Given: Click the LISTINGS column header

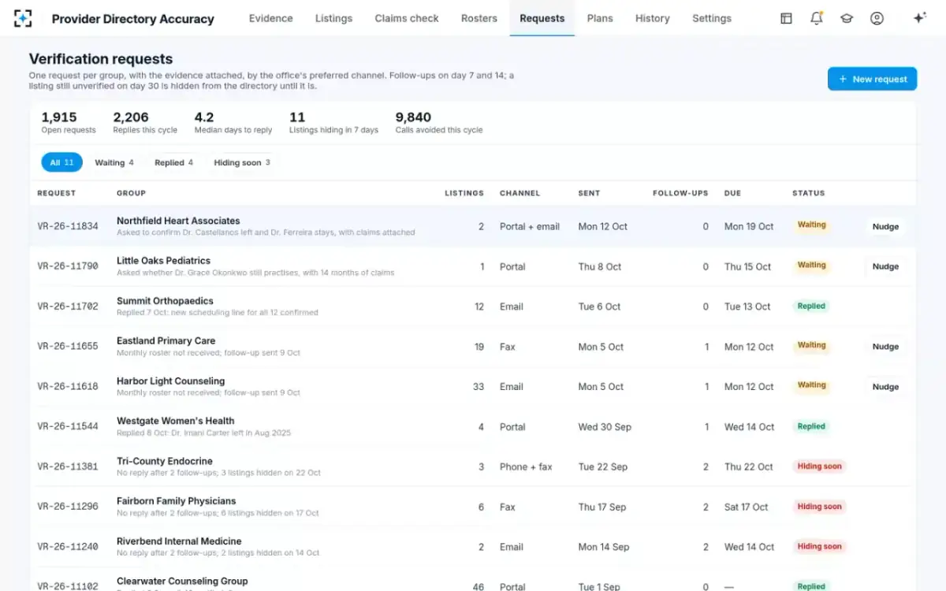Looking at the screenshot, I should (x=464, y=193).
